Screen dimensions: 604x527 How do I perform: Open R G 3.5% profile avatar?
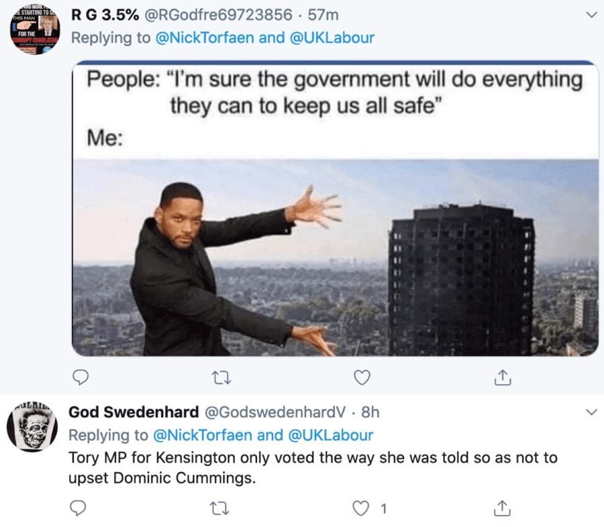(34, 30)
